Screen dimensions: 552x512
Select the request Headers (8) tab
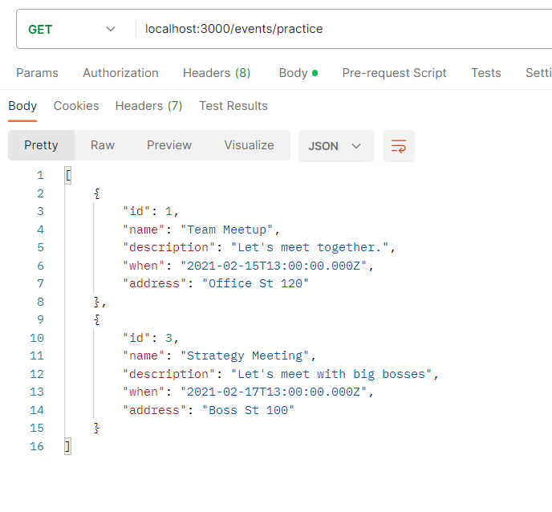(217, 73)
